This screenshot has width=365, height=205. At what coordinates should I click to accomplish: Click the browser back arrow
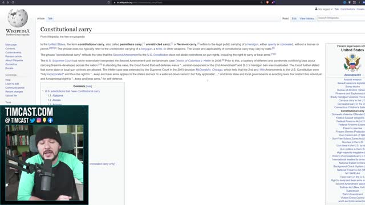coord(3,2)
